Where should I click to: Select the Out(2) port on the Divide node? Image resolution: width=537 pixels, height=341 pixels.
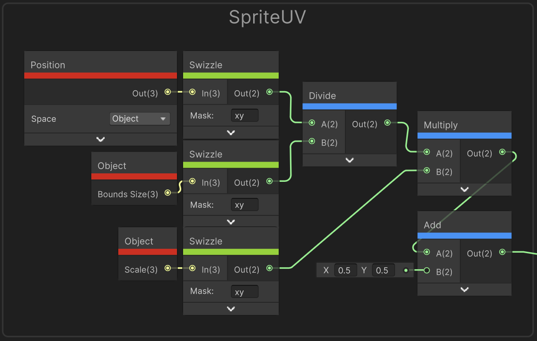[x=387, y=122]
